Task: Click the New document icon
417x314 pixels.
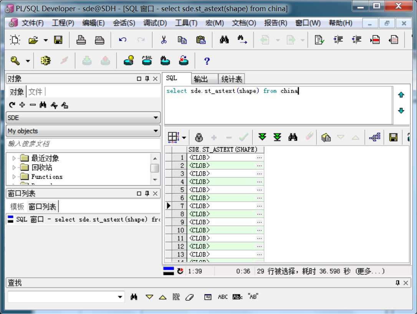Action: (x=15, y=40)
